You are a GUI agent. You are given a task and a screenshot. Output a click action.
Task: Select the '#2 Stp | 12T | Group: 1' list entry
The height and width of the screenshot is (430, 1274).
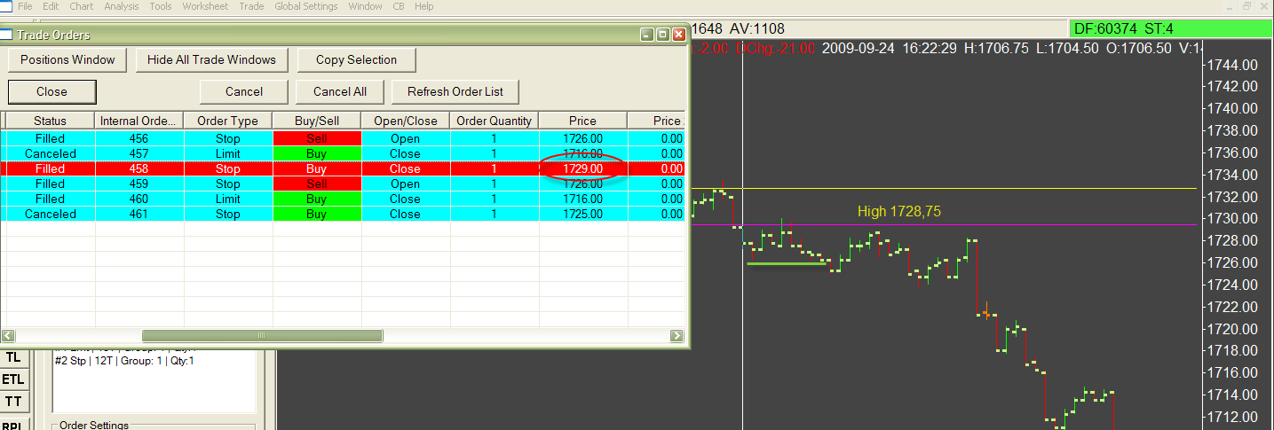click(124, 361)
